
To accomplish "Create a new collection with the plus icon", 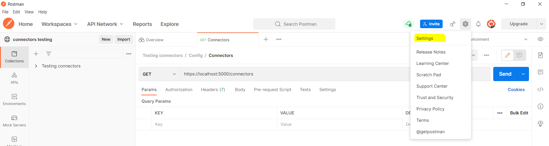I will click(36, 54).
